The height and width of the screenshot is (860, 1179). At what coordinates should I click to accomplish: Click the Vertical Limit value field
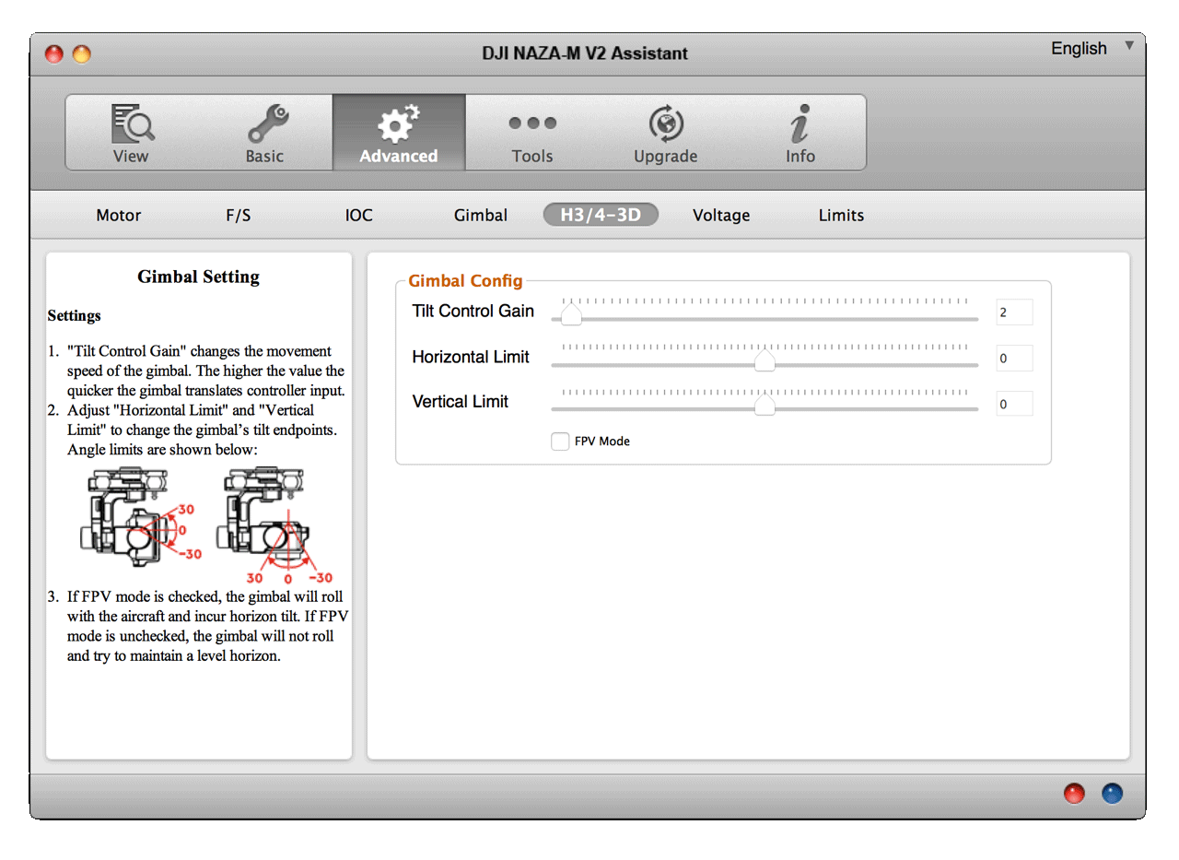(x=1014, y=404)
